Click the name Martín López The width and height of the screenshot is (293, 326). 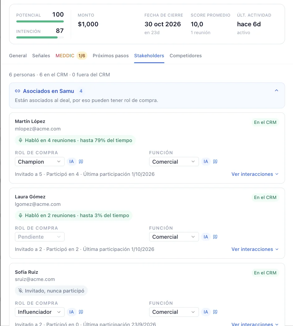pyautogui.click(x=30, y=121)
